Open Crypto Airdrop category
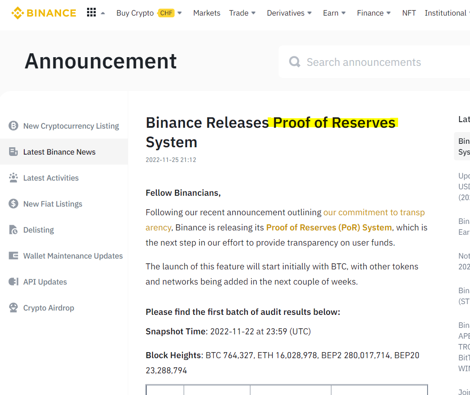Screen dimensions: 470x395 49,308
